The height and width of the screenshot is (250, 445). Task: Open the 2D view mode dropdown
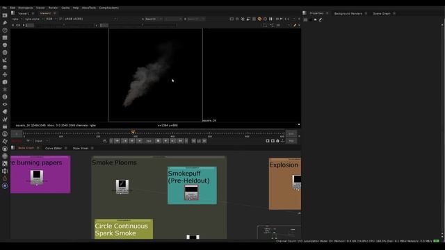tap(282, 25)
